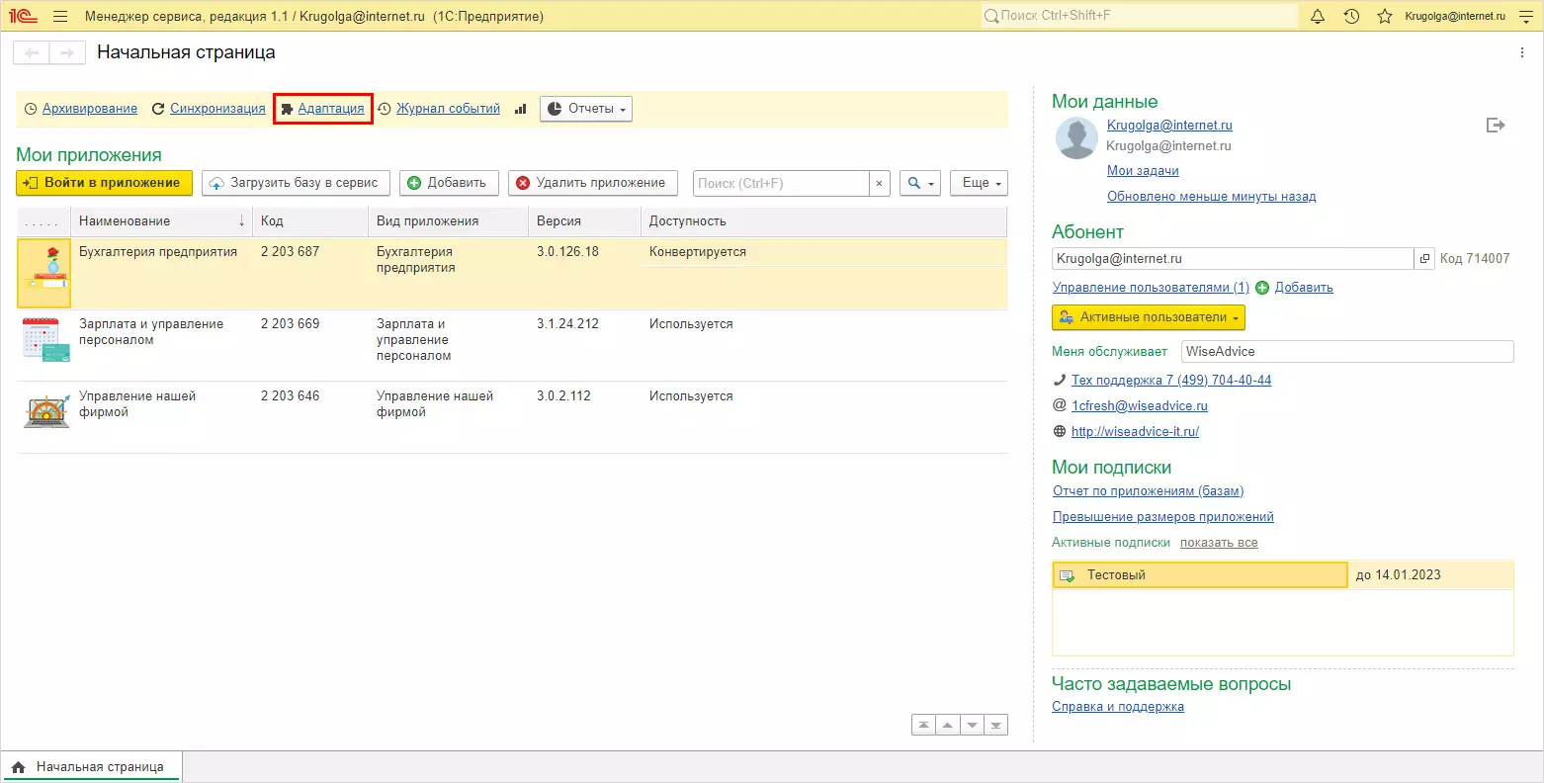This screenshot has width=1544, height=783.
Task: Click the bar chart icon in toolbar
Action: pos(521,109)
